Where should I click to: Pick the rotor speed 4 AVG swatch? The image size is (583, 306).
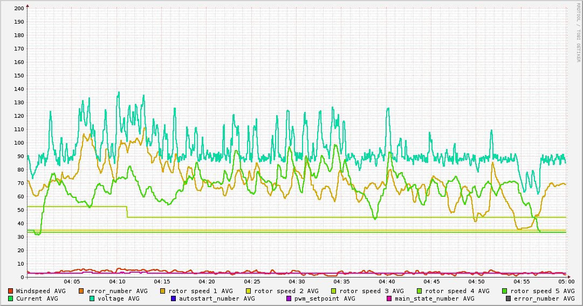coord(420,291)
